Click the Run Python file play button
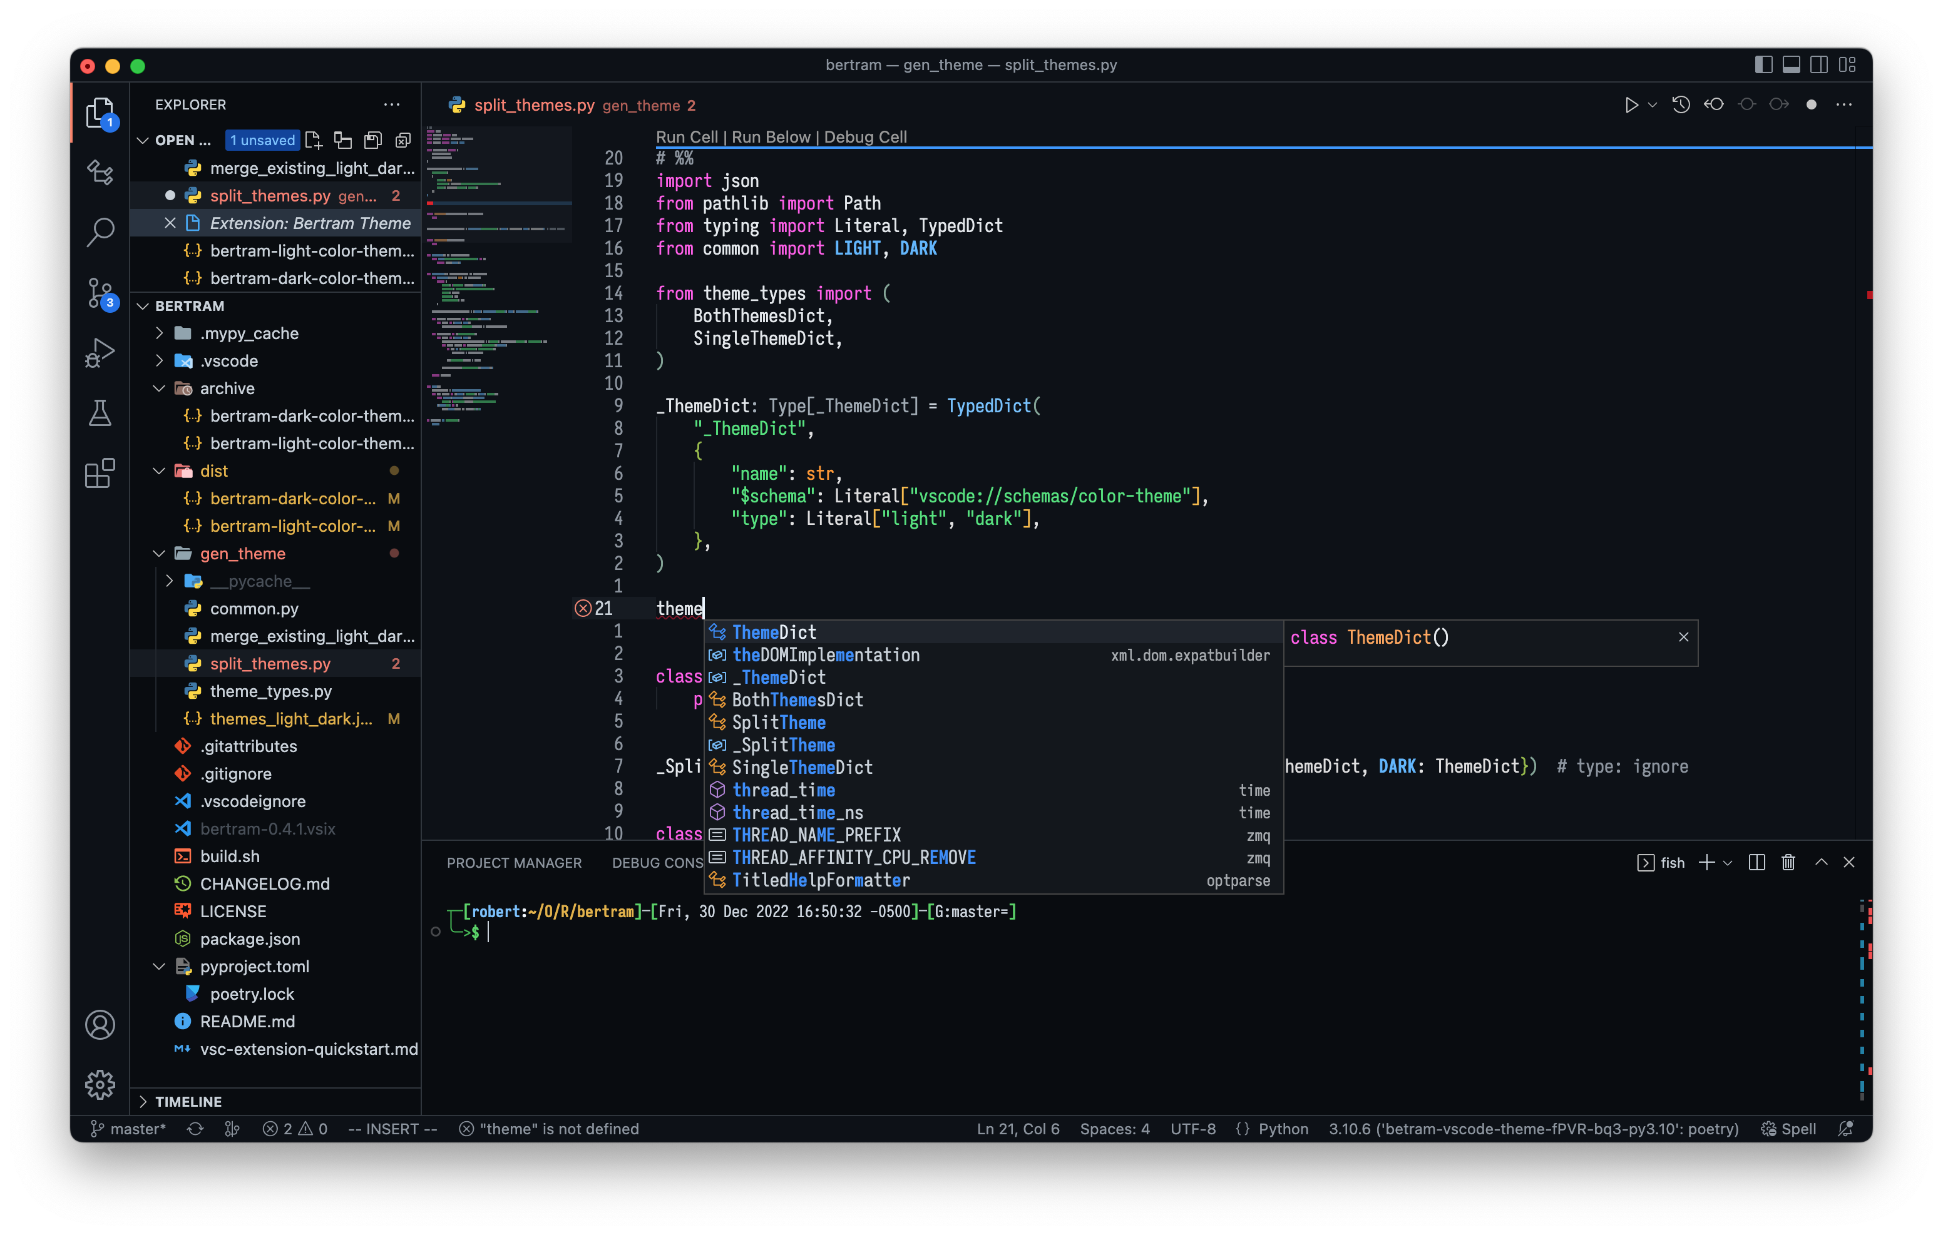The height and width of the screenshot is (1235, 1943). (1631, 105)
